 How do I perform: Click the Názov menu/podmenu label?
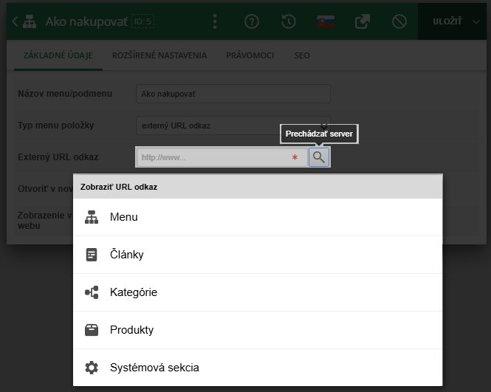pos(65,94)
